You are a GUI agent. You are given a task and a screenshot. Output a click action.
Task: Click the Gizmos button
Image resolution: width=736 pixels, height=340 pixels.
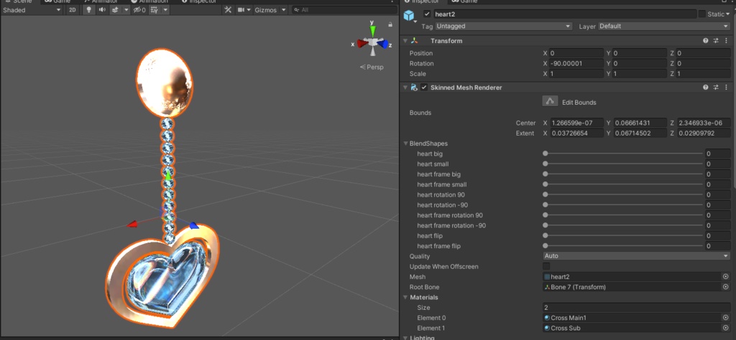click(x=266, y=10)
